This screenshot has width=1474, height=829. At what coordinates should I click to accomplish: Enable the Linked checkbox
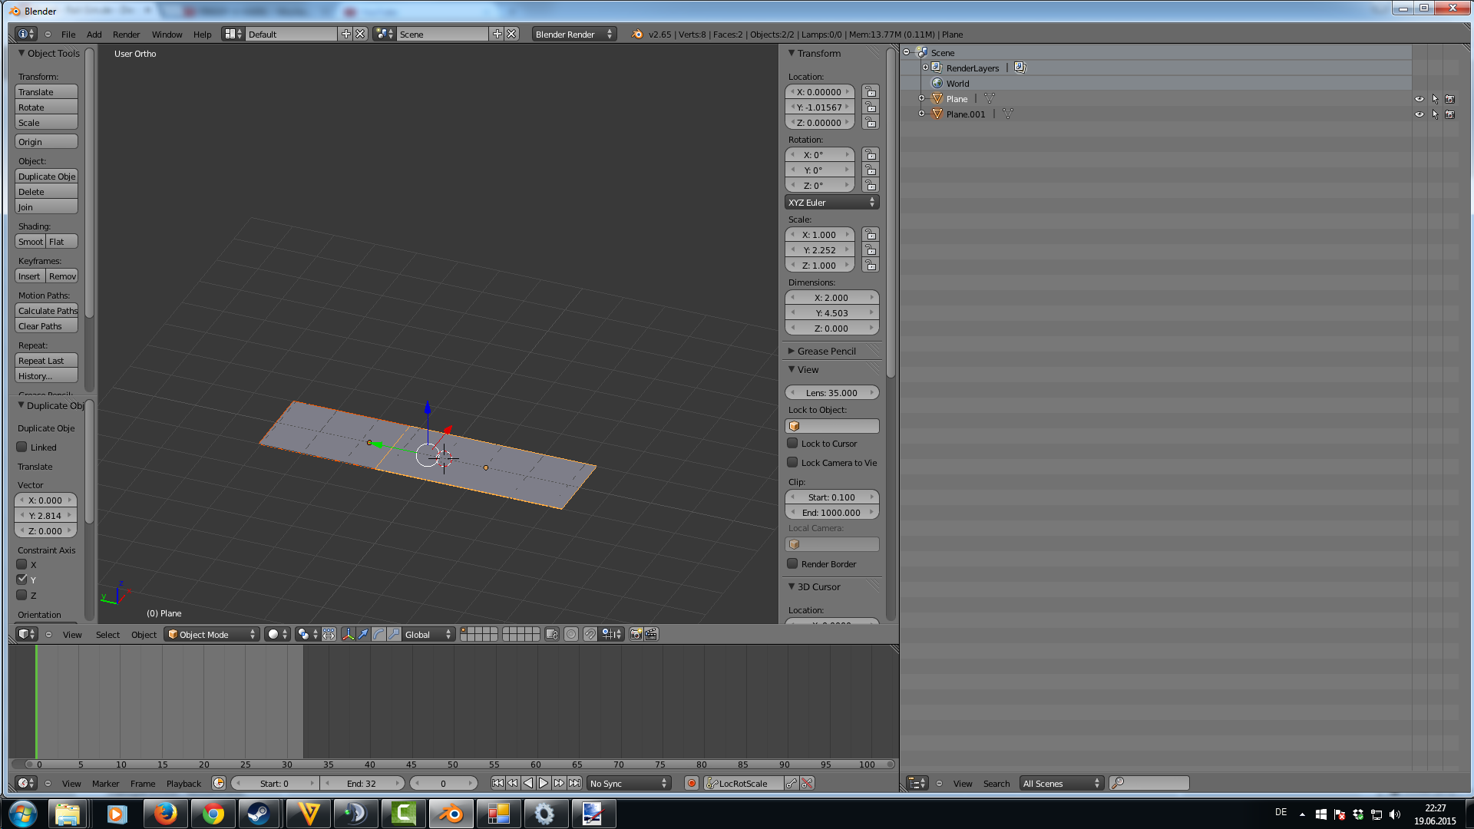pos(22,447)
